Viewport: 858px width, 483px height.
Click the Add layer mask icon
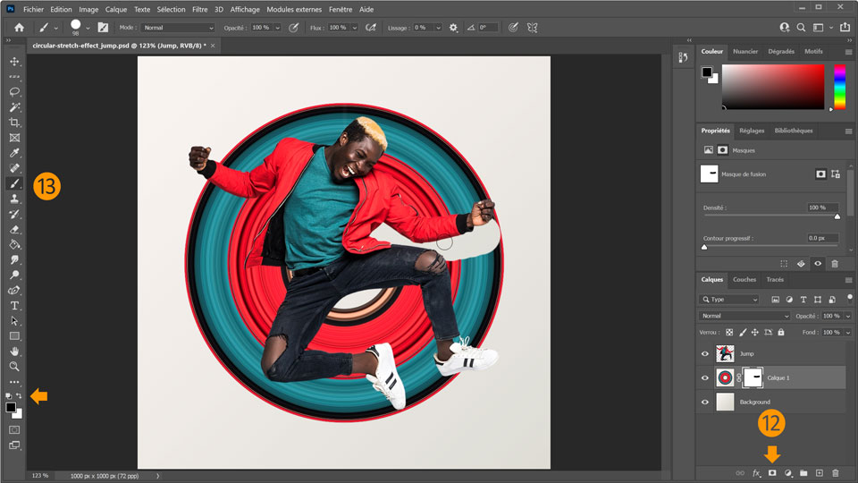[x=772, y=472]
